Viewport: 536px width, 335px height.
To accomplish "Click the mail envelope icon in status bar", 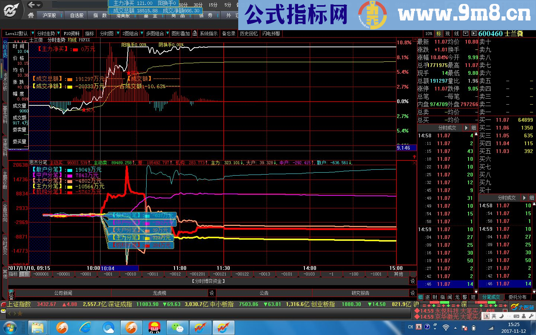I will click(x=3, y=311).
